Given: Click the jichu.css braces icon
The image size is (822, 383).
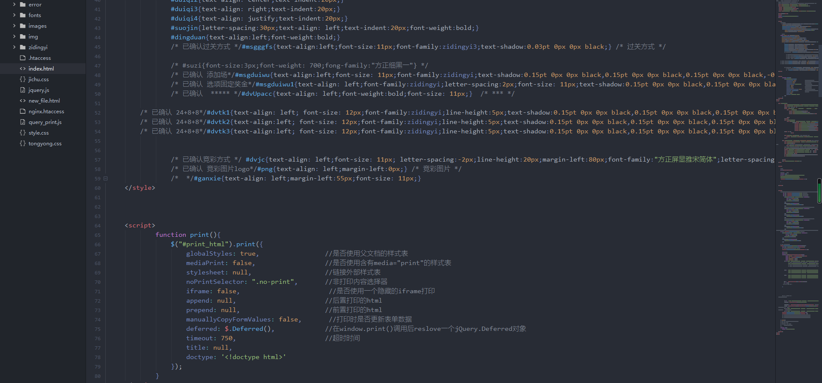Looking at the screenshot, I should pyautogui.click(x=23, y=79).
